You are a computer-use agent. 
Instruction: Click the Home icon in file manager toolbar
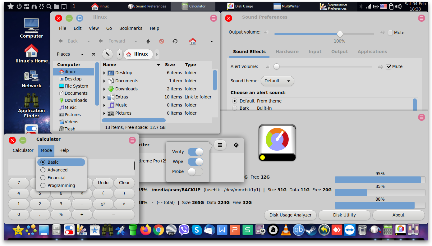pos(193,41)
